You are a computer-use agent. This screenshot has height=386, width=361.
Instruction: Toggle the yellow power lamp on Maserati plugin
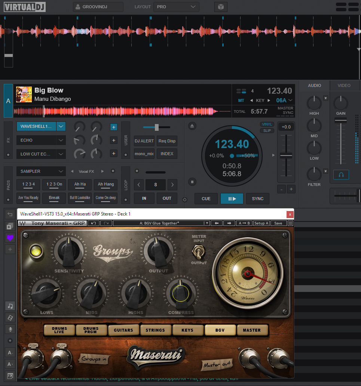coord(36,251)
